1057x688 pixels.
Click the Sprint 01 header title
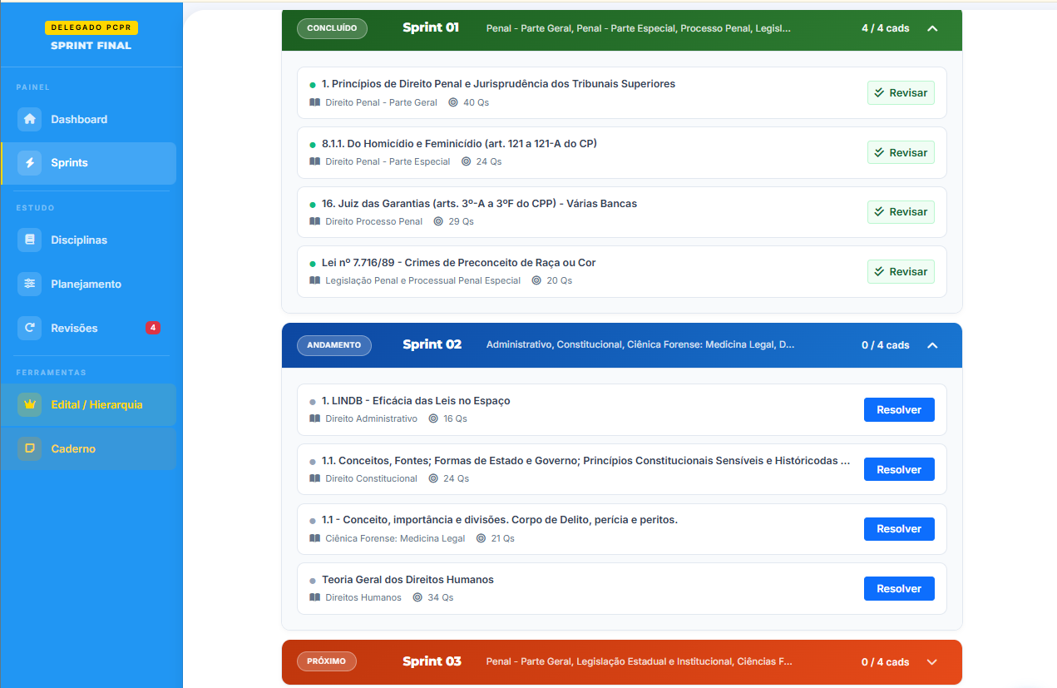pos(431,27)
